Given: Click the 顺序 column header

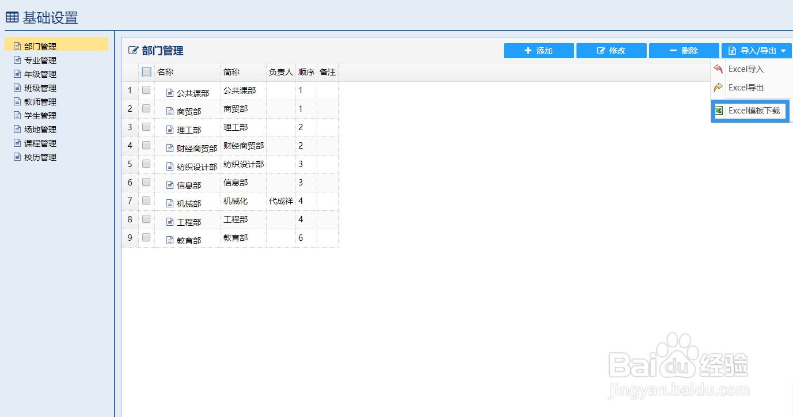Looking at the screenshot, I should (306, 72).
